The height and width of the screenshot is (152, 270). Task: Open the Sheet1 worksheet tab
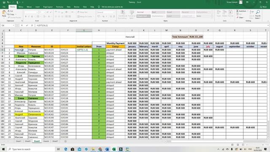(19, 141)
